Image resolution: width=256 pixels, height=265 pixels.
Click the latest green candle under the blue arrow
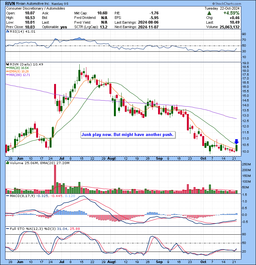(x=236, y=148)
